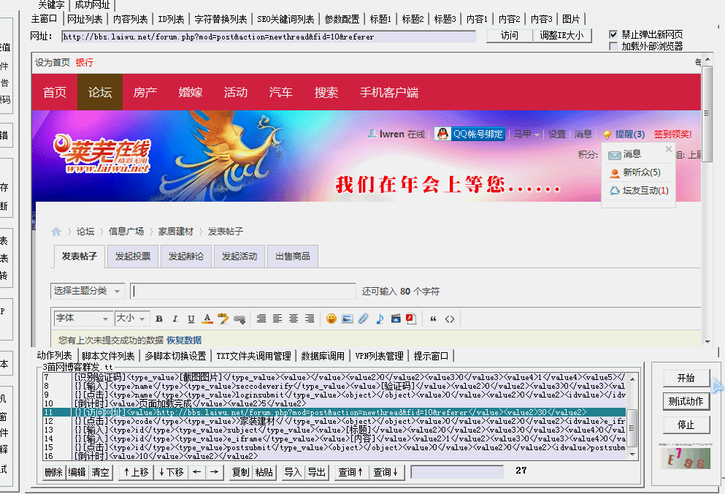
Task: Expand the 马甲 dropdown menu
Action: click(526, 134)
